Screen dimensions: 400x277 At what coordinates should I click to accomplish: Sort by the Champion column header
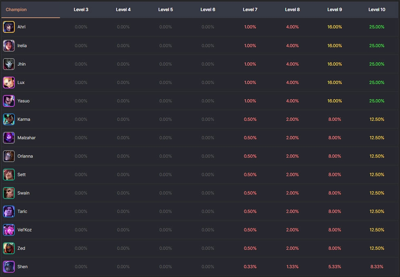coord(16,9)
